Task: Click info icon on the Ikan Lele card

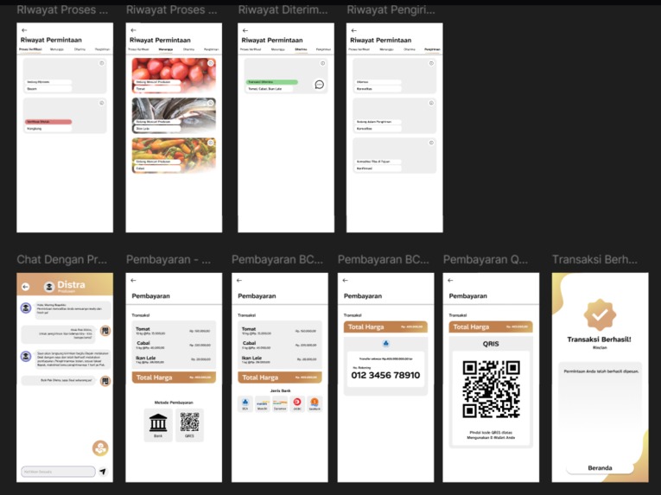Action: (211, 103)
